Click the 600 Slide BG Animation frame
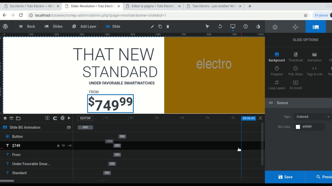 pyautogui.click(x=85, y=127)
